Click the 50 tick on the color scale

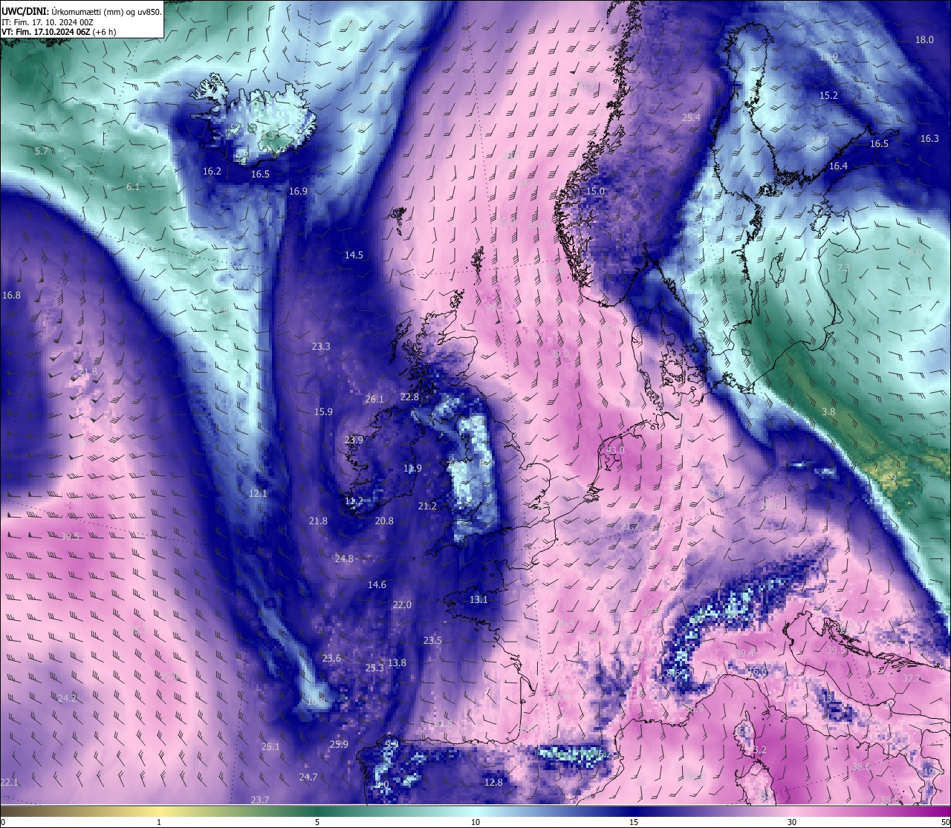(945, 822)
